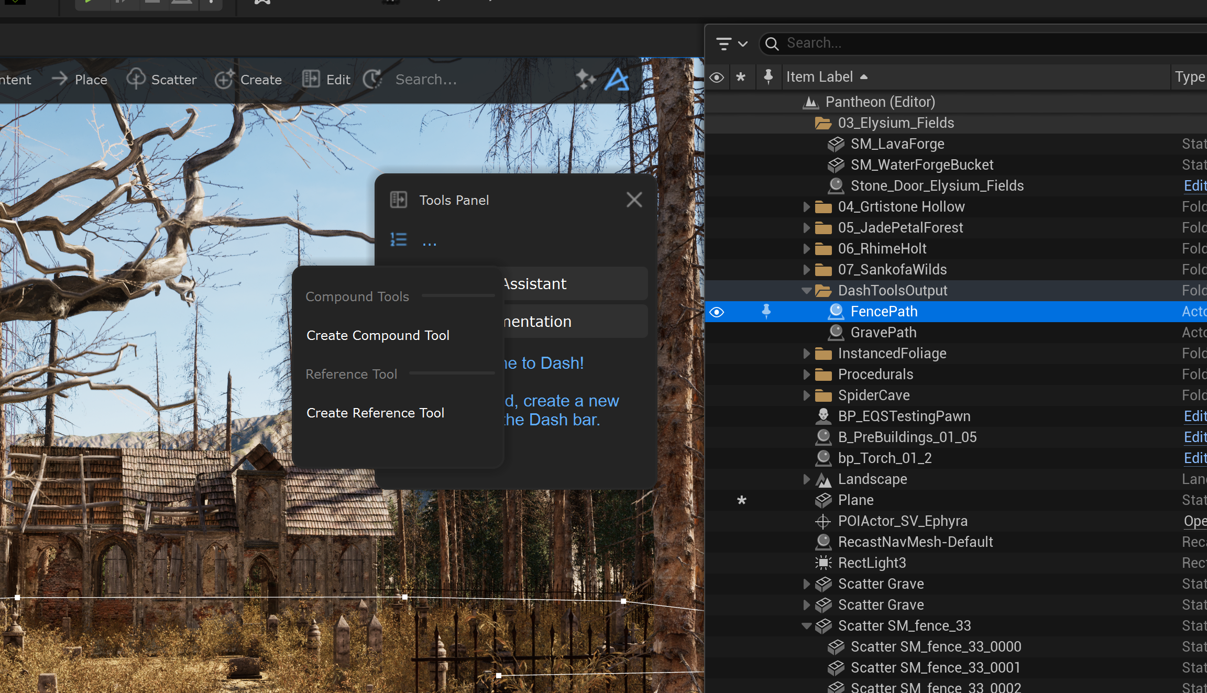Select Create Compound Tool menu entry
This screenshot has width=1207, height=693.
(378, 335)
